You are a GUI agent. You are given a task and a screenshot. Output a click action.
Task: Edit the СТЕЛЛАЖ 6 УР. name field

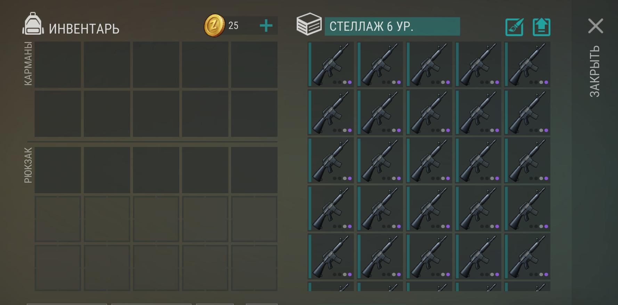click(392, 26)
